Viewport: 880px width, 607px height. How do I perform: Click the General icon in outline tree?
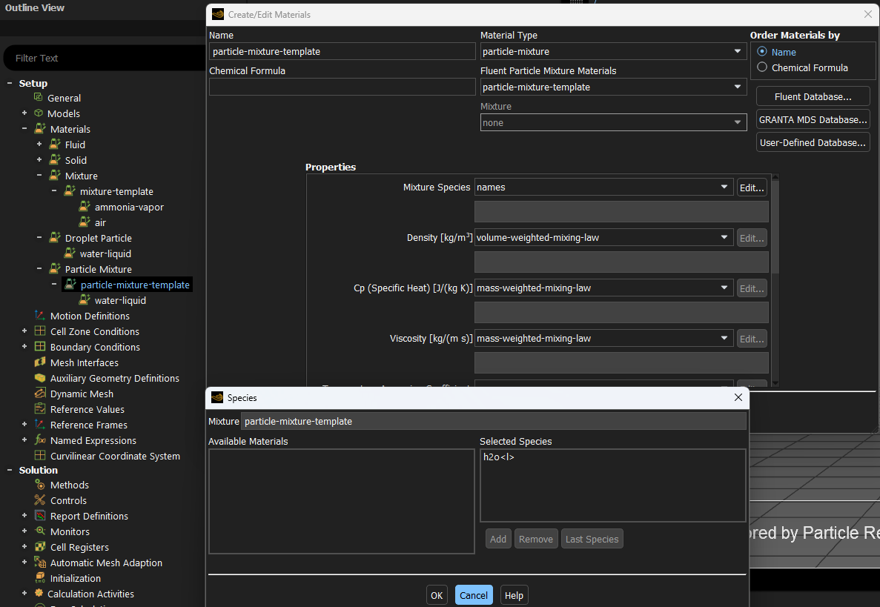pyautogui.click(x=39, y=98)
